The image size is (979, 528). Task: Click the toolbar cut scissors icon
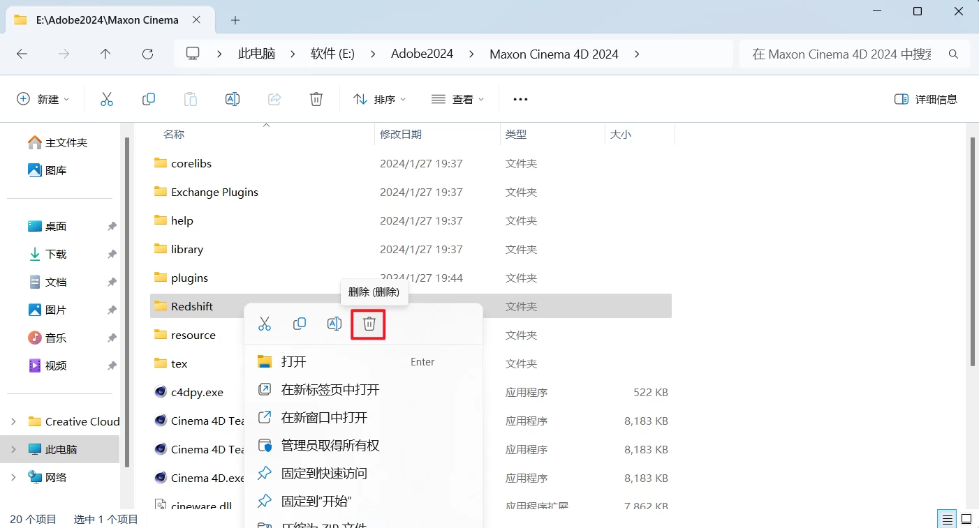tap(107, 99)
